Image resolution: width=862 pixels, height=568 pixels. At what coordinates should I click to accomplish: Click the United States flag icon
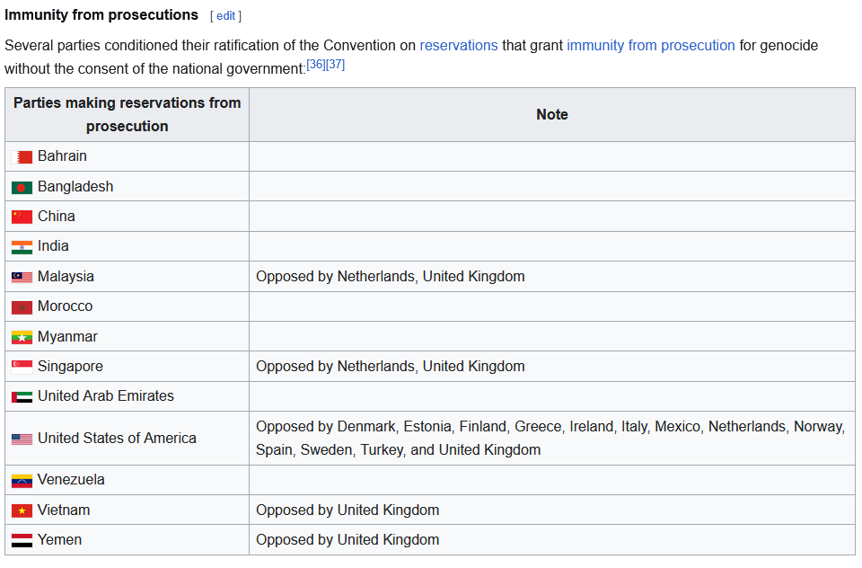(22, 439)
